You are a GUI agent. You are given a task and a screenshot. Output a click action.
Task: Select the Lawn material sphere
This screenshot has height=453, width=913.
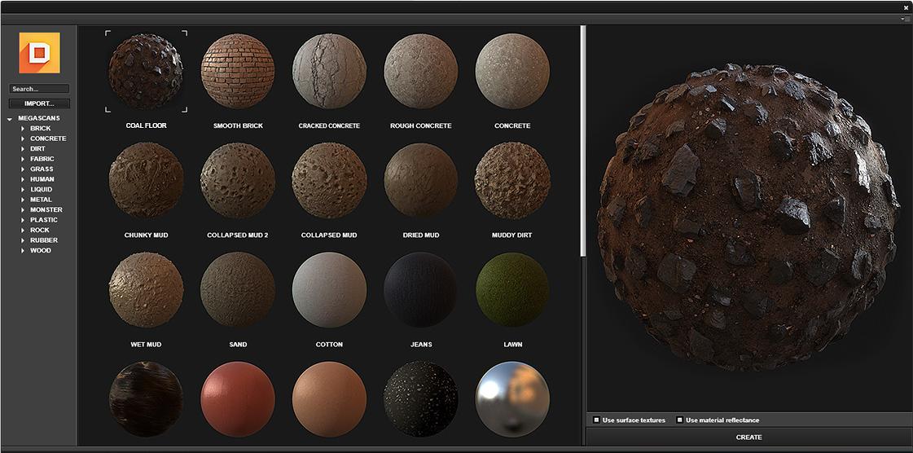coord(512,290)
